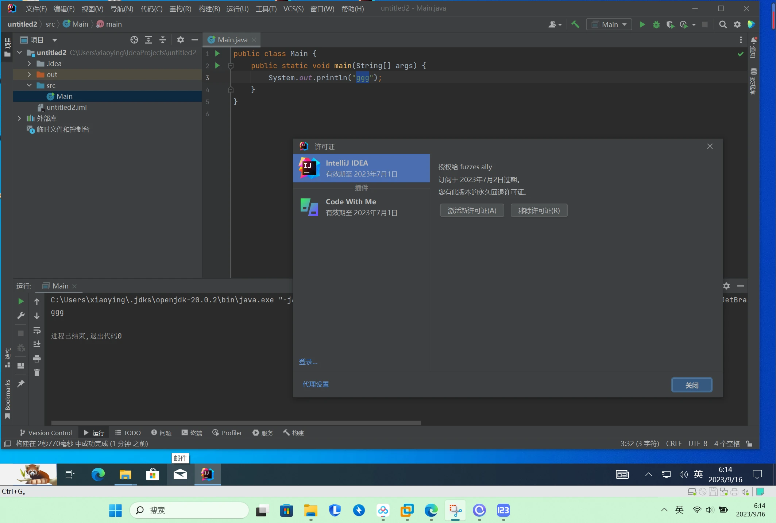
Task: Click the 登录... link
Action: coord(308,361)
